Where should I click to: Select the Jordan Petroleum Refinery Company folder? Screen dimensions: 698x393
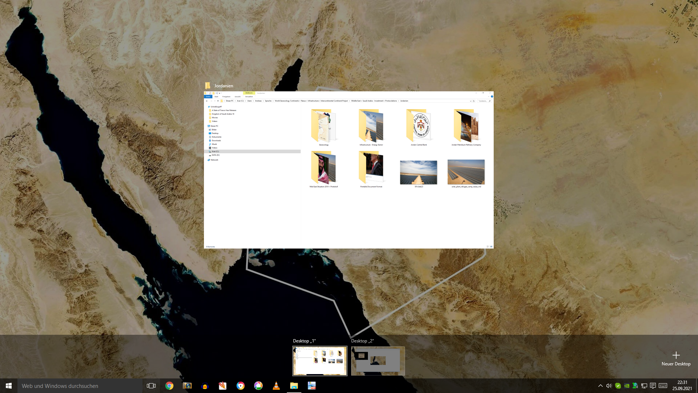466,127
